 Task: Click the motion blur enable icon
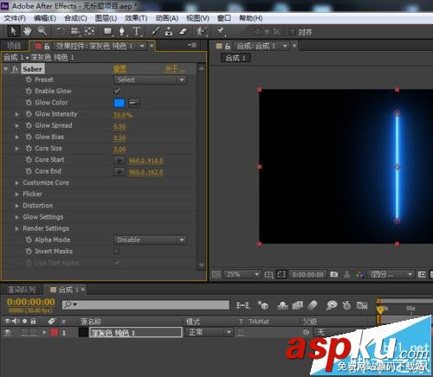pos(313,304)
